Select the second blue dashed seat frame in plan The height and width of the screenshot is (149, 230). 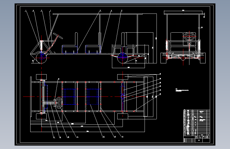point(93,97)
